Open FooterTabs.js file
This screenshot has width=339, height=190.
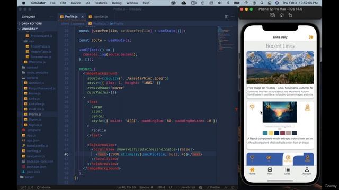click(40, 46)
